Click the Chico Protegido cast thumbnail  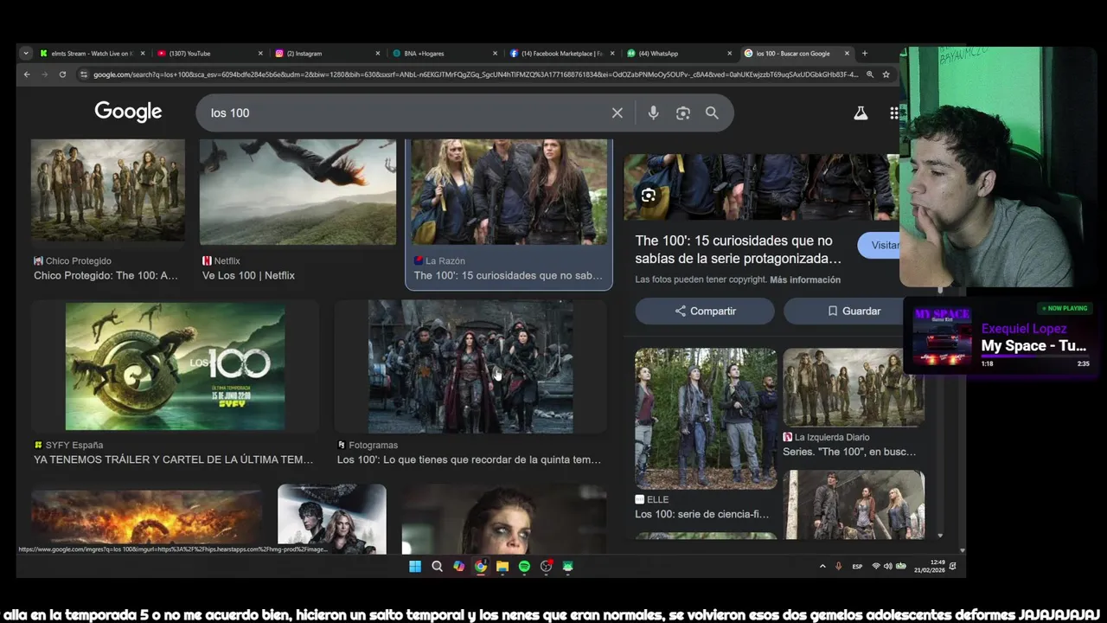click(x=108, y=189)
